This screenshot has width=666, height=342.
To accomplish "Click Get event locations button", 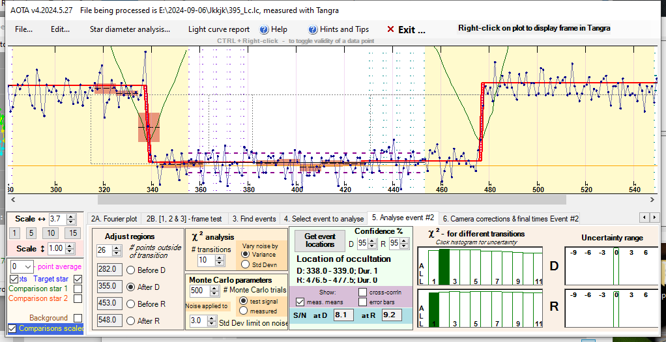I will [321, 240].
